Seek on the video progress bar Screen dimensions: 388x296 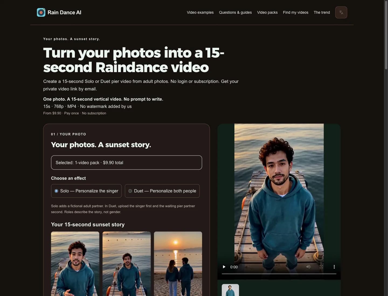(279, 274)
